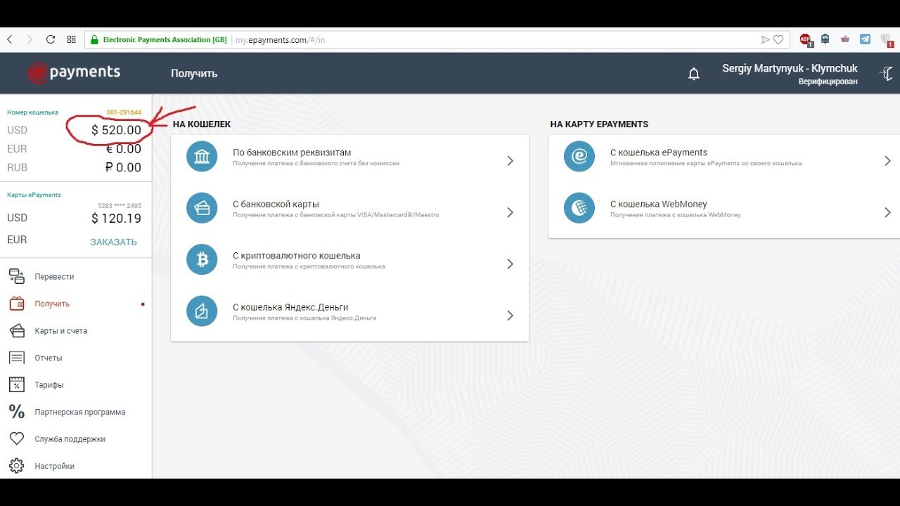Screen dimensions: 900x506
Task: Click the heart icon for Служба поддержки
Action: (17, 439)
